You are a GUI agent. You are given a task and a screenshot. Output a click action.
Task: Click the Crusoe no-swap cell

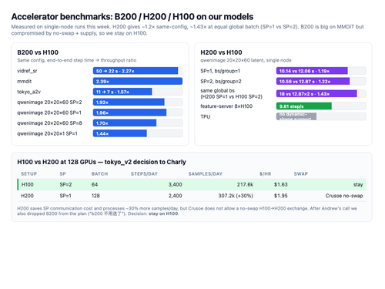344,196
